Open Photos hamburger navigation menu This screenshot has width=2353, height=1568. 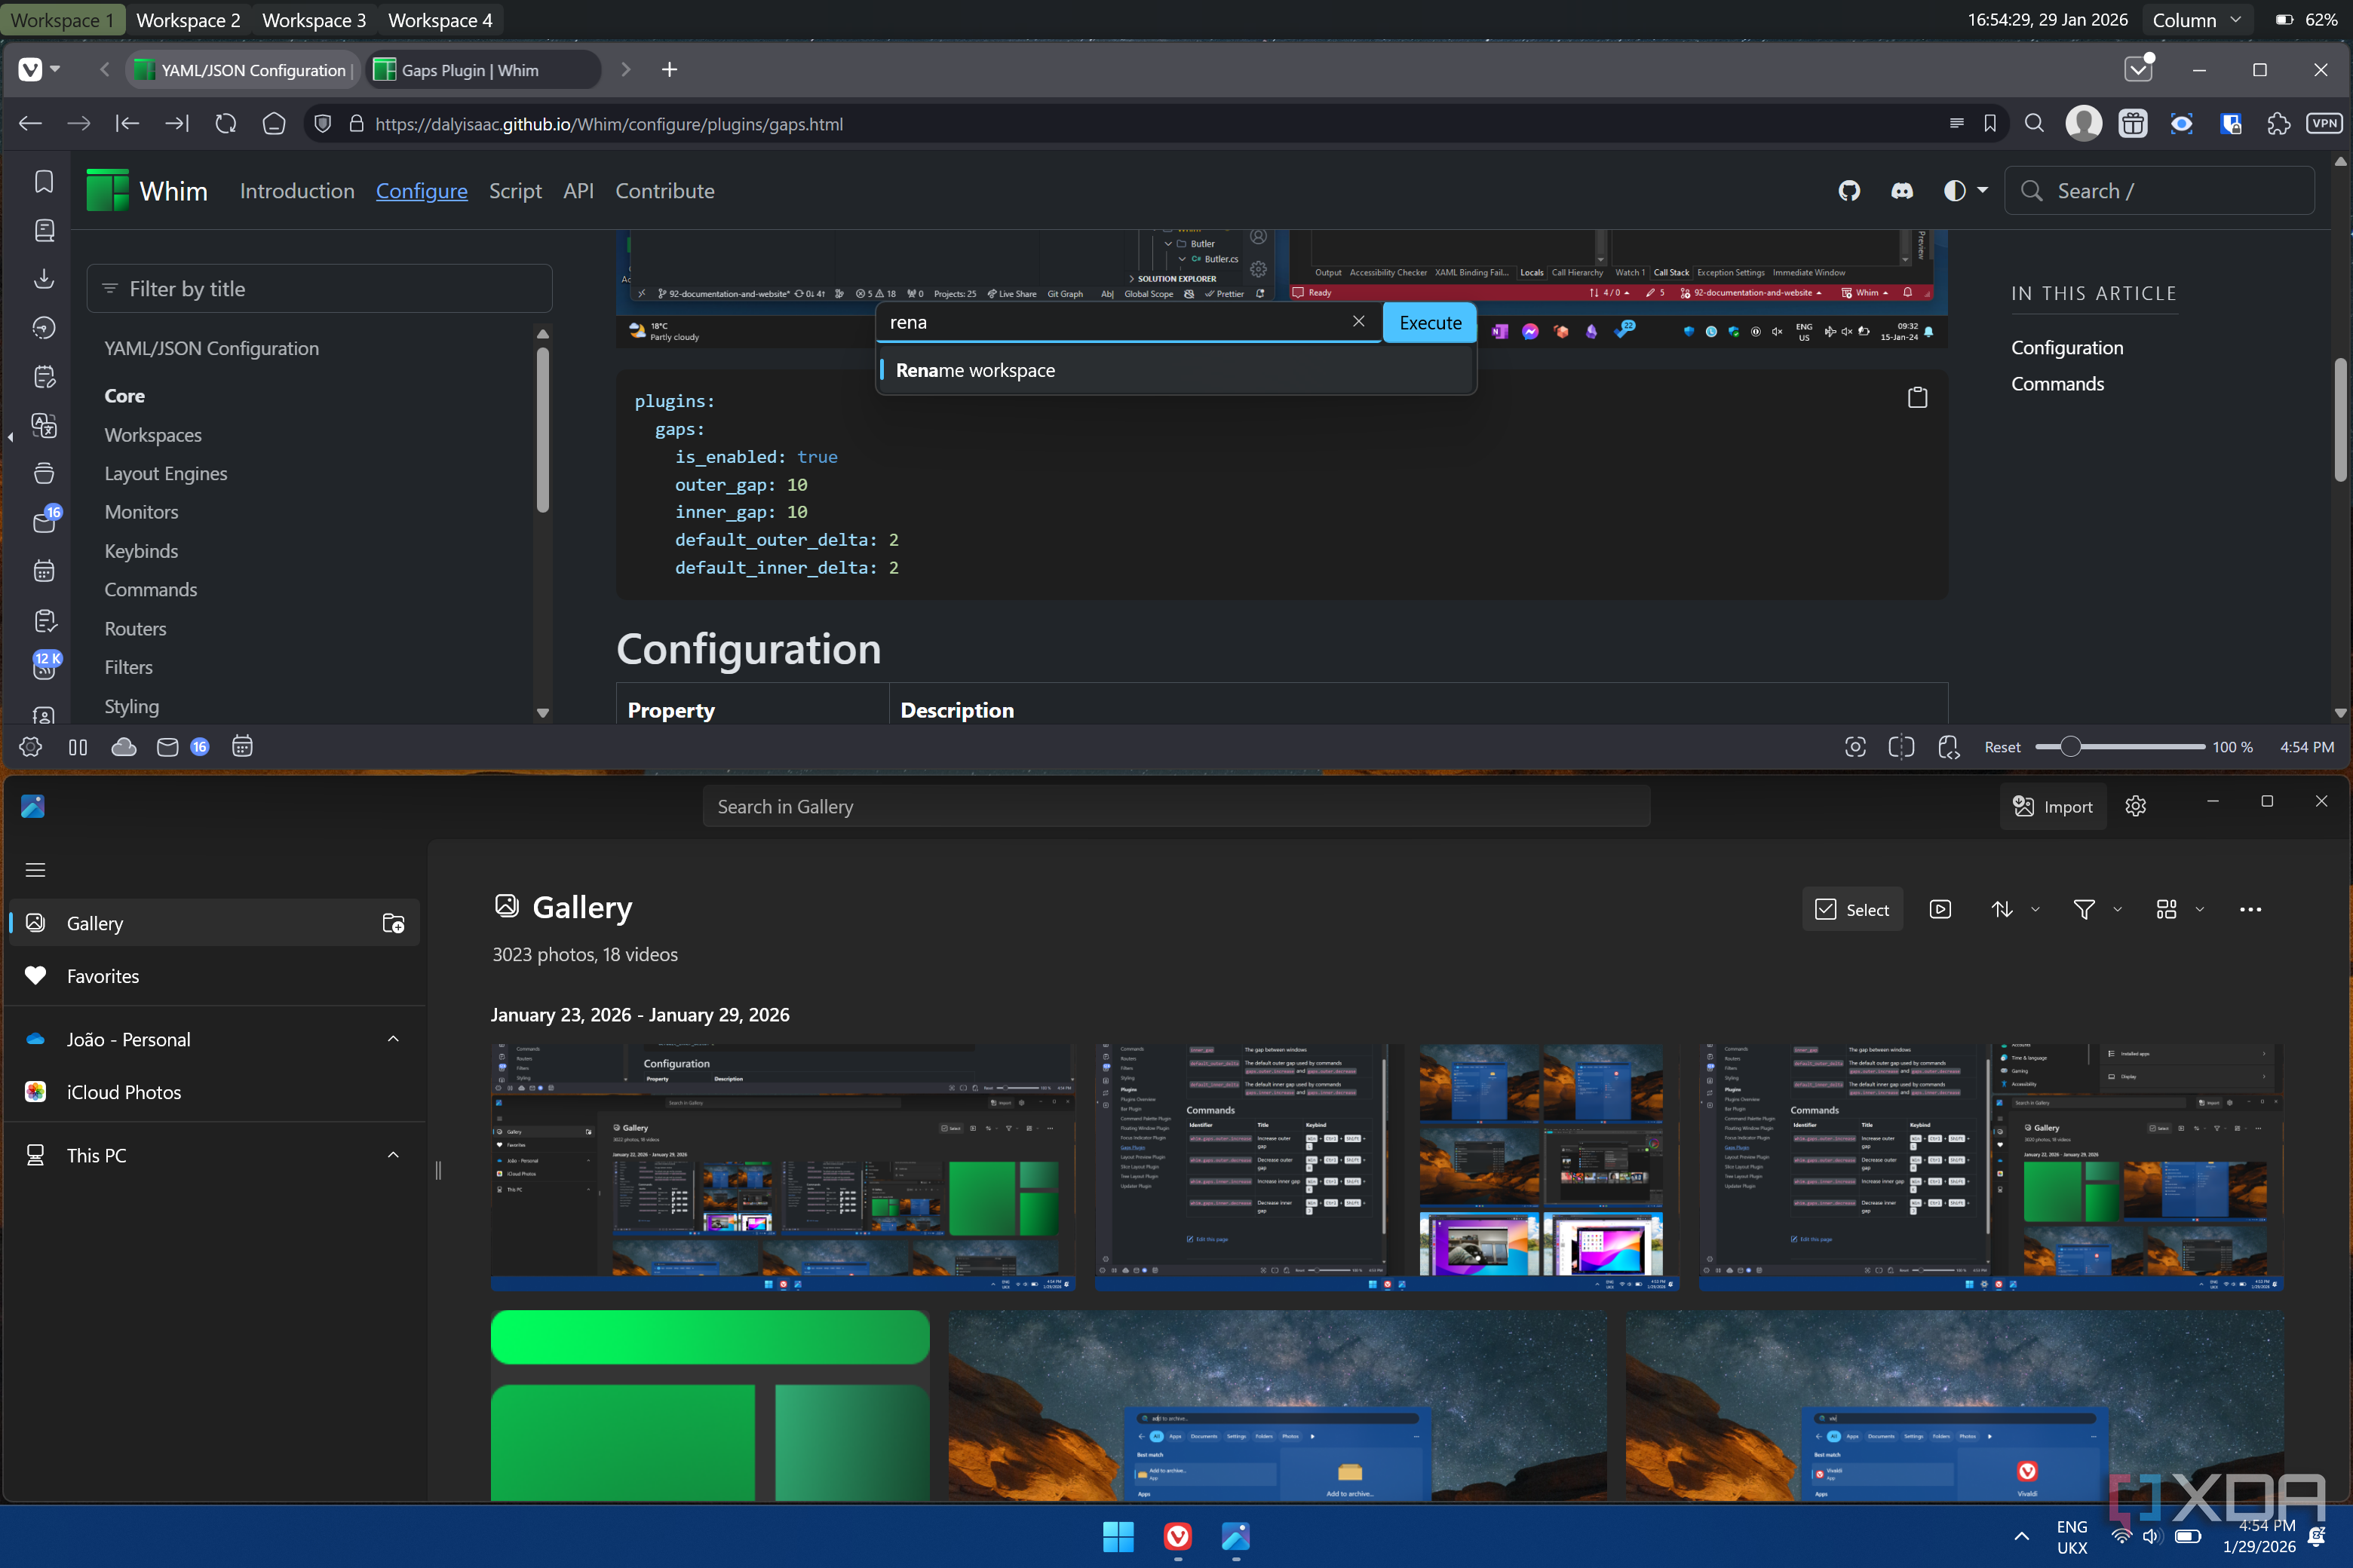pos(35,870)
